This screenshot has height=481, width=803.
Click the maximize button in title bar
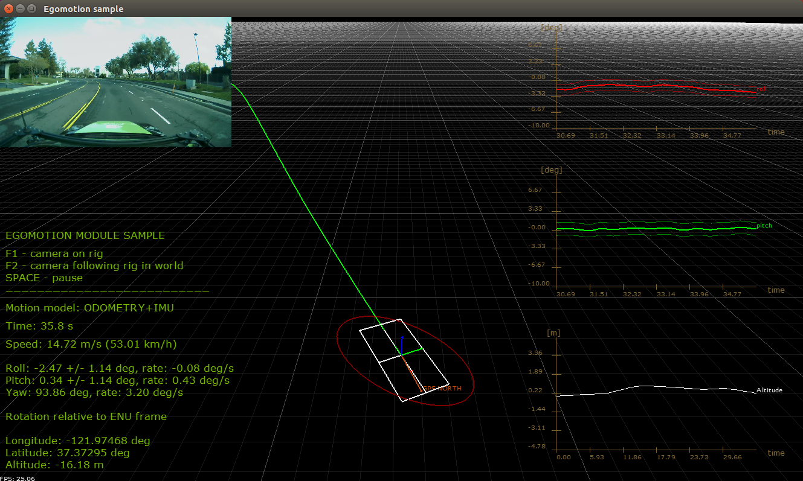coord(31,9)
